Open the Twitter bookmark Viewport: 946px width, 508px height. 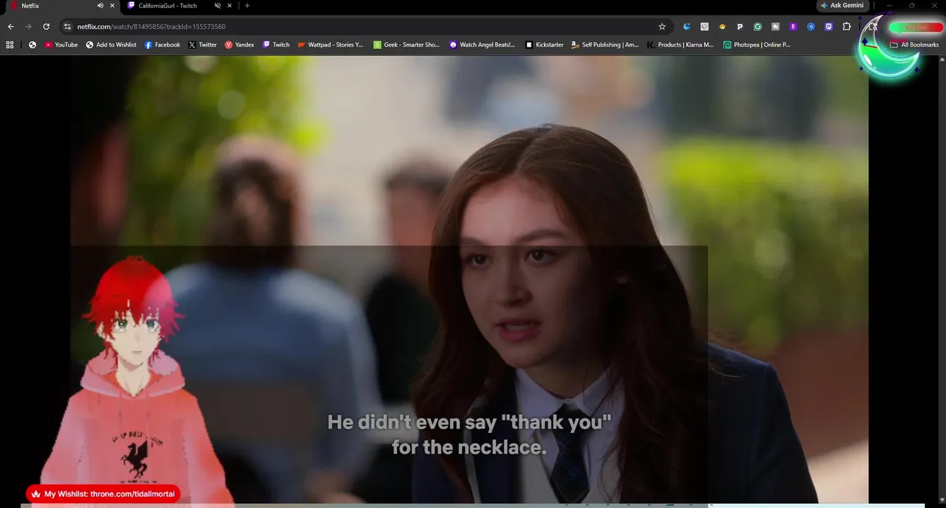click(203, 44)
